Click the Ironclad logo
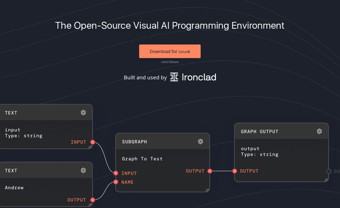The height and width of the screenshot is (208, 340). 174,77
